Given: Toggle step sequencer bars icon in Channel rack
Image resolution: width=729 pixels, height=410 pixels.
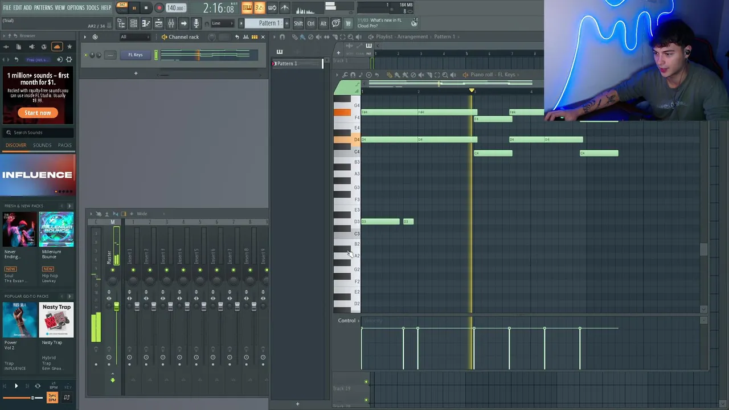Looking at the screenshot, I should pyautogui.click(x=255, y=37).
